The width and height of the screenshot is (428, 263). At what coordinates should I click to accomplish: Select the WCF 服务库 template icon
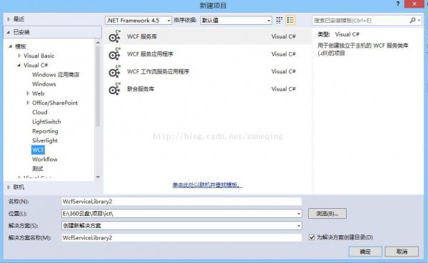coord(114,36)
